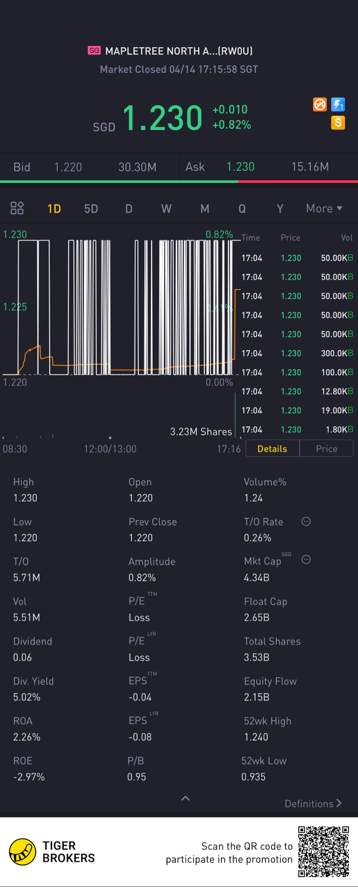Tap the orange no-short-selling badge icon
This screenshot has width=358, height=887.
pos(320,104)
